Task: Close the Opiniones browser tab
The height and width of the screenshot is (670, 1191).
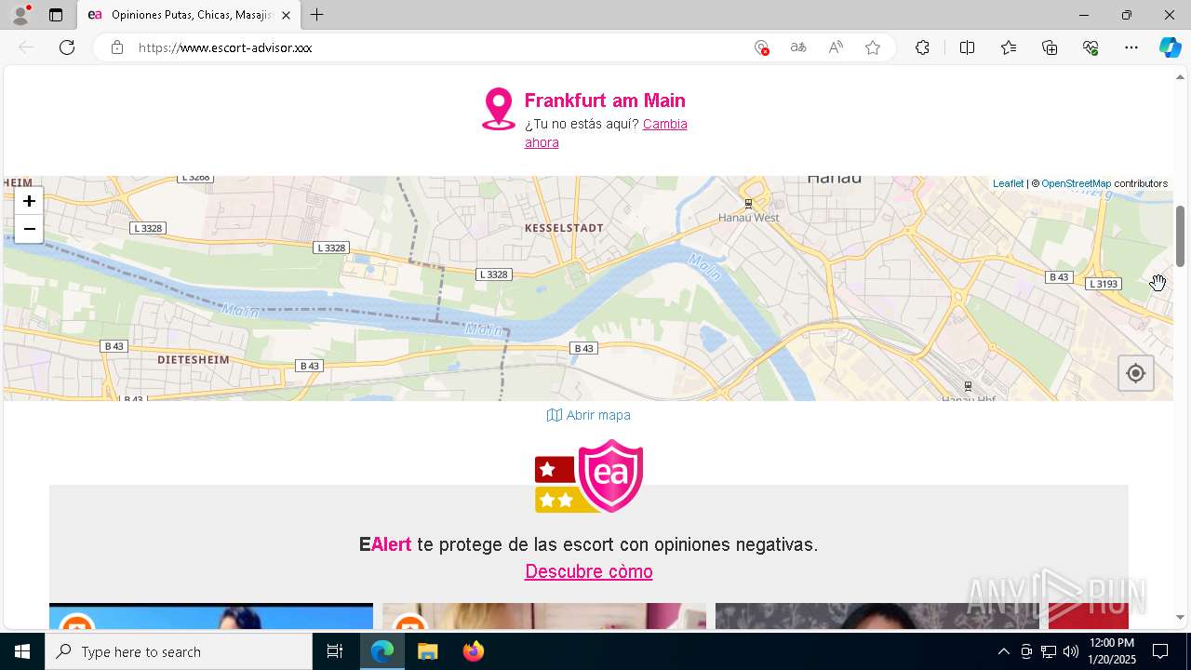Action: pyautogui.click(x=286, y=15)
